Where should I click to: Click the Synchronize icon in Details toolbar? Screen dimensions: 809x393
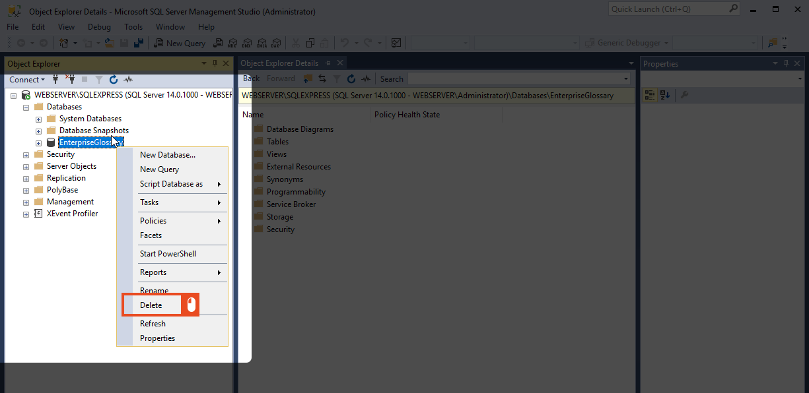(x=322, y=78)
